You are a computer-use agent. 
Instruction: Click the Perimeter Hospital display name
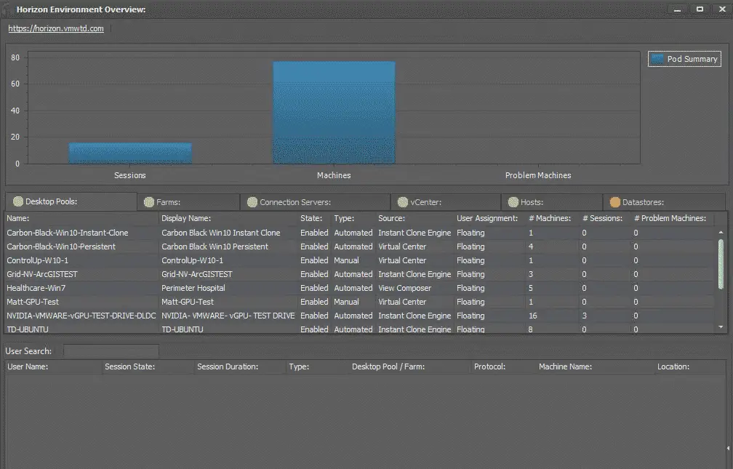pyautogui.click(x=193, y=288)
